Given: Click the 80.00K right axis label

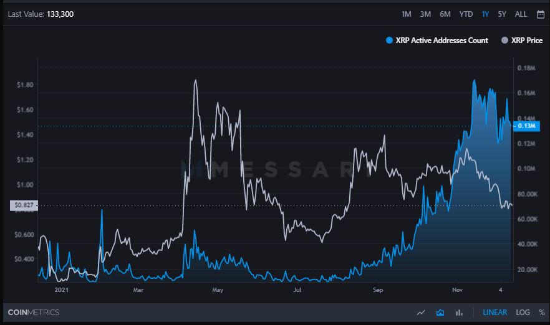Looking at the screenshot, I should click(x=528, y=194).
